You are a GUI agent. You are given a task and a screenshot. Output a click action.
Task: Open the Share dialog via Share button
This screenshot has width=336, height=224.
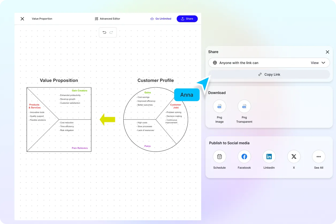(187, 19)
